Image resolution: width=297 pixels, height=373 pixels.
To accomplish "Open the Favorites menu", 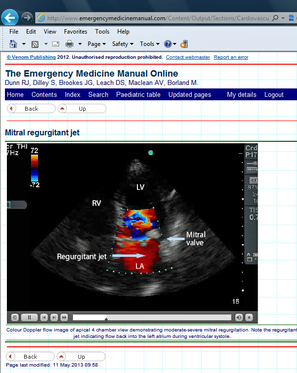I will coord(75,32).
